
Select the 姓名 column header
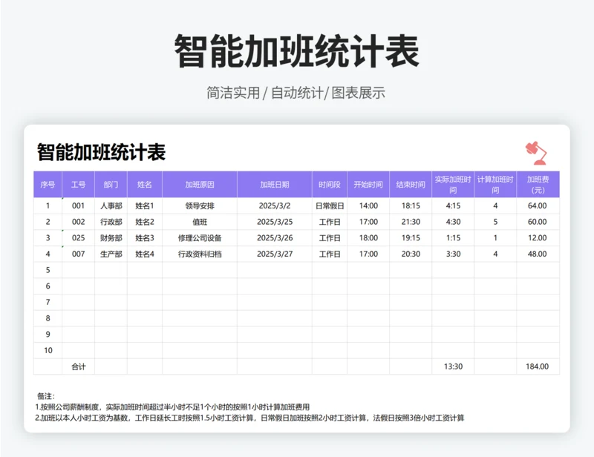145,185
